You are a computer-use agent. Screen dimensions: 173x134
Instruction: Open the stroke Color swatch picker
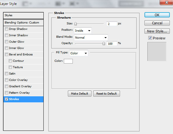coord(68,61)
